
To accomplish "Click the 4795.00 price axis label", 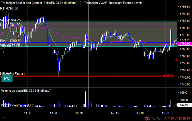I will [x=185, y=7].
